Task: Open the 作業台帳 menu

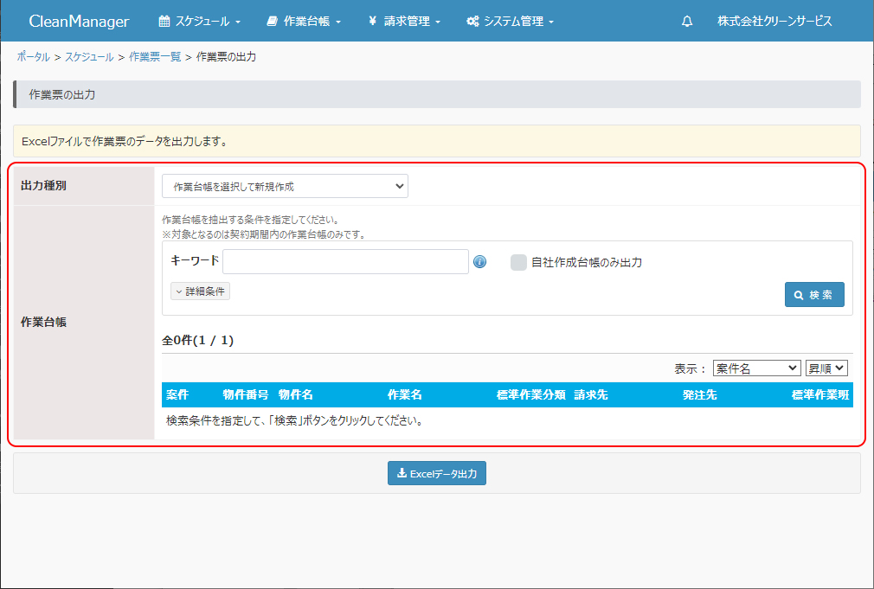Action: (x=304, y=22)
